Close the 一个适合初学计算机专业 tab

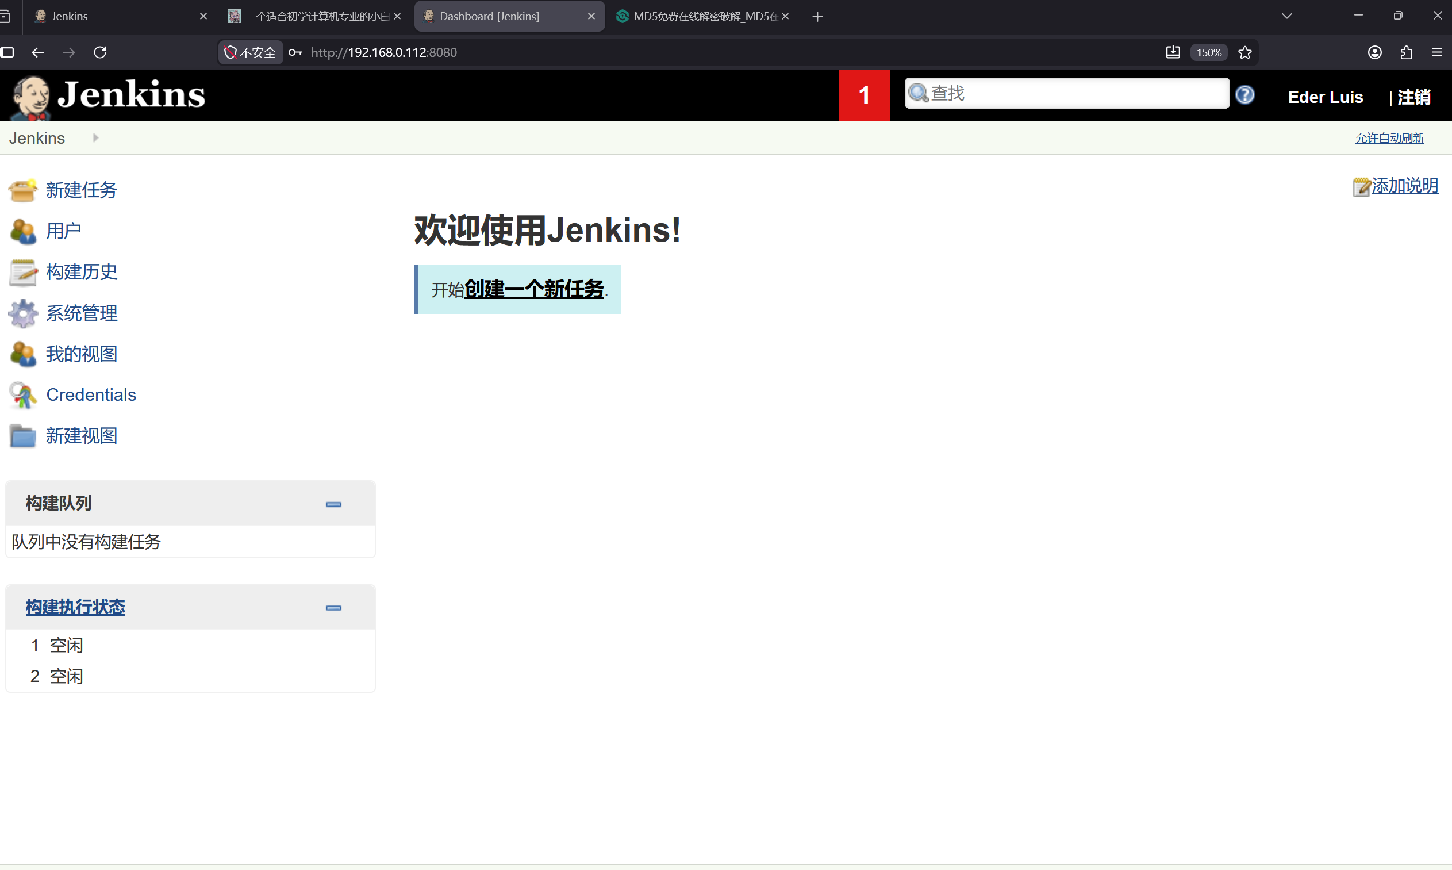click(397, 17)
